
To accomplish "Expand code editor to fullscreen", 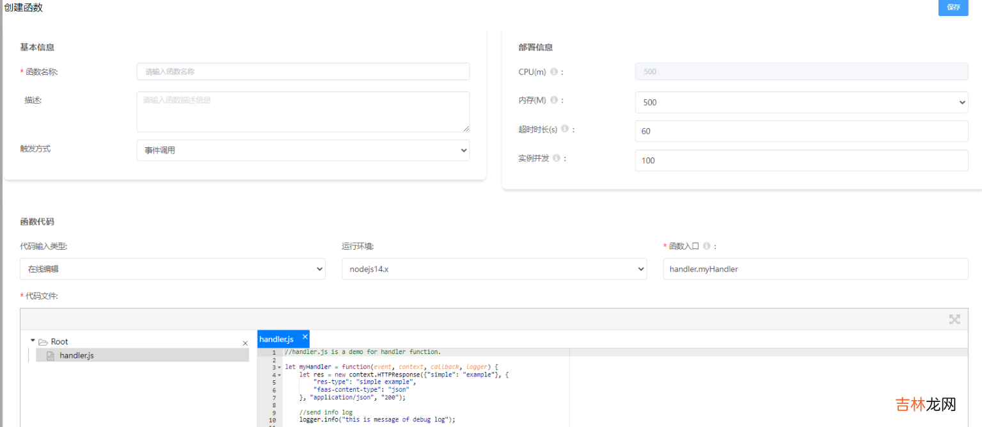I will coord(954,319).
